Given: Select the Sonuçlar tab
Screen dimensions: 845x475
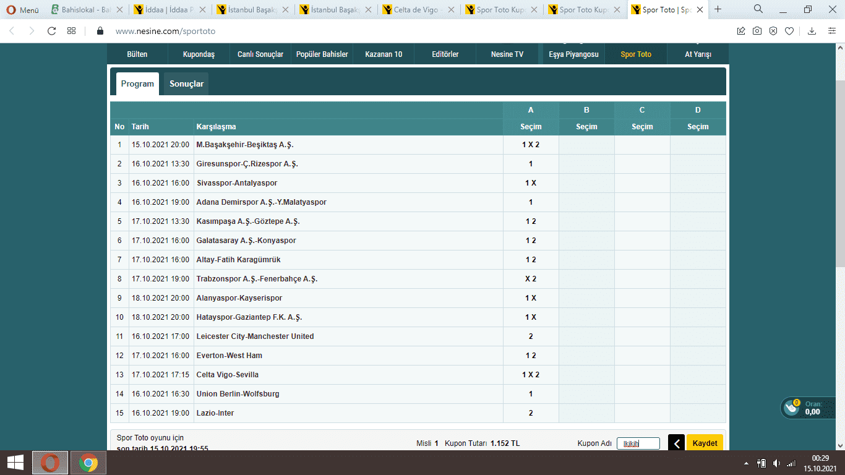Looking at the screenshot, I should point(187,84).
